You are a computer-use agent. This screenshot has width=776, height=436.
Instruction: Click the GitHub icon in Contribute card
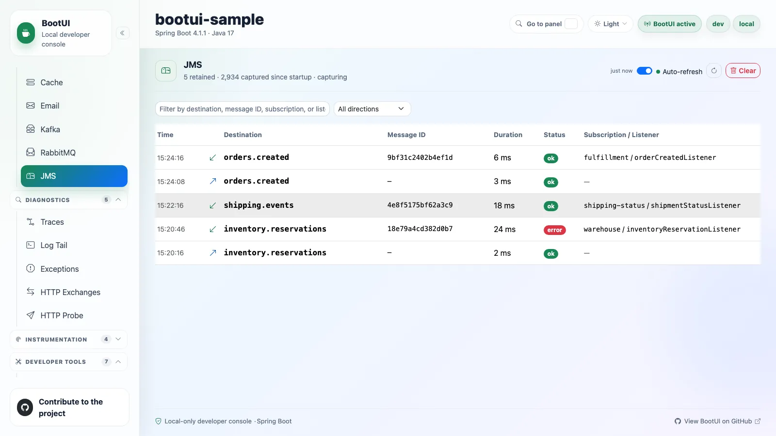(25, 407)
